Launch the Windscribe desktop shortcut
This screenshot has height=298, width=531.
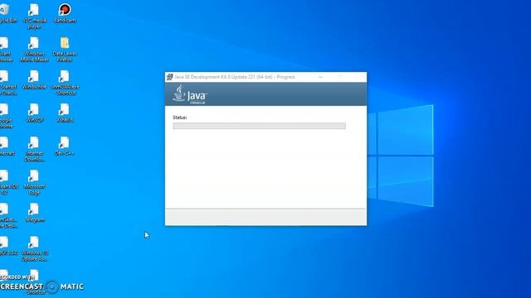click(x=34, y=79)
